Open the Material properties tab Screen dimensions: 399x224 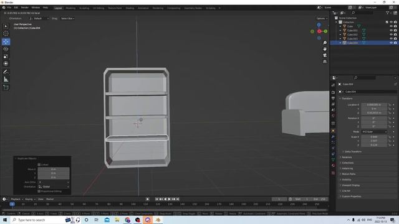(x=333, y=166)
